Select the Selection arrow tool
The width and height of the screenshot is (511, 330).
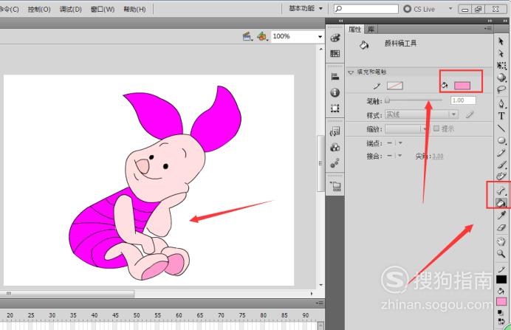coord(501,41)
